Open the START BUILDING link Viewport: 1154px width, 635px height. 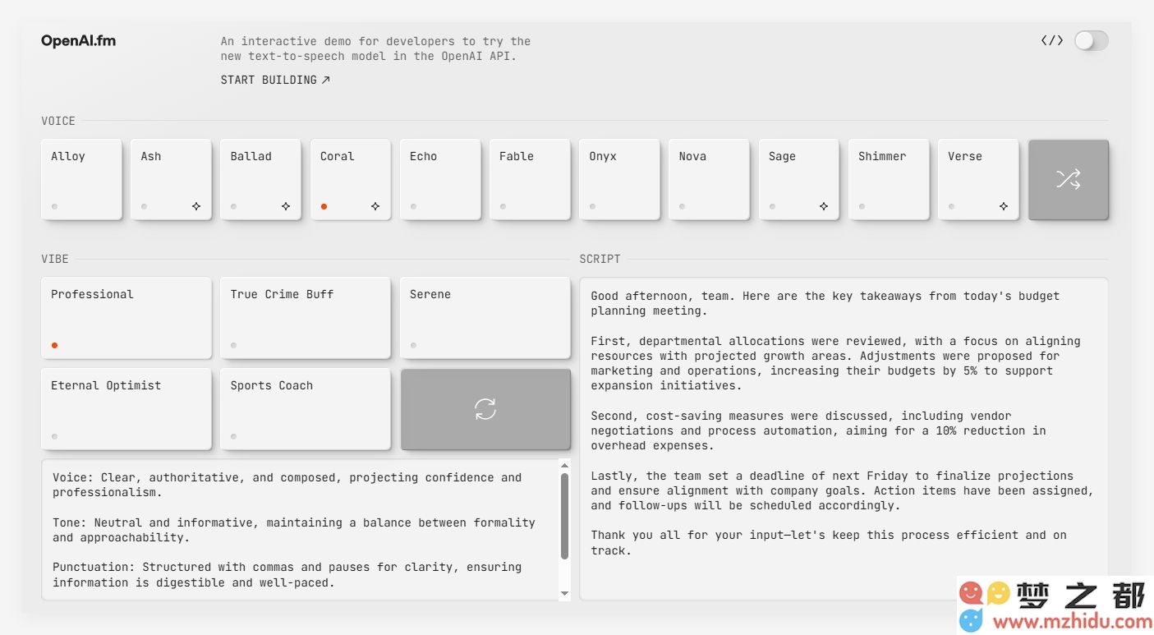(275, 80)
